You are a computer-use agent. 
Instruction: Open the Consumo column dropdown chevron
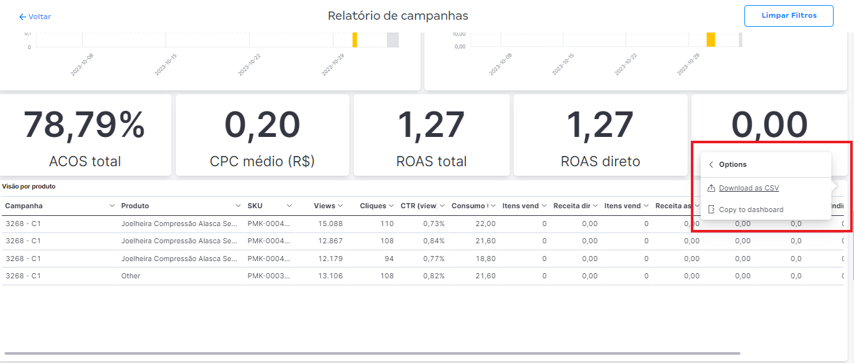[493, 206]
